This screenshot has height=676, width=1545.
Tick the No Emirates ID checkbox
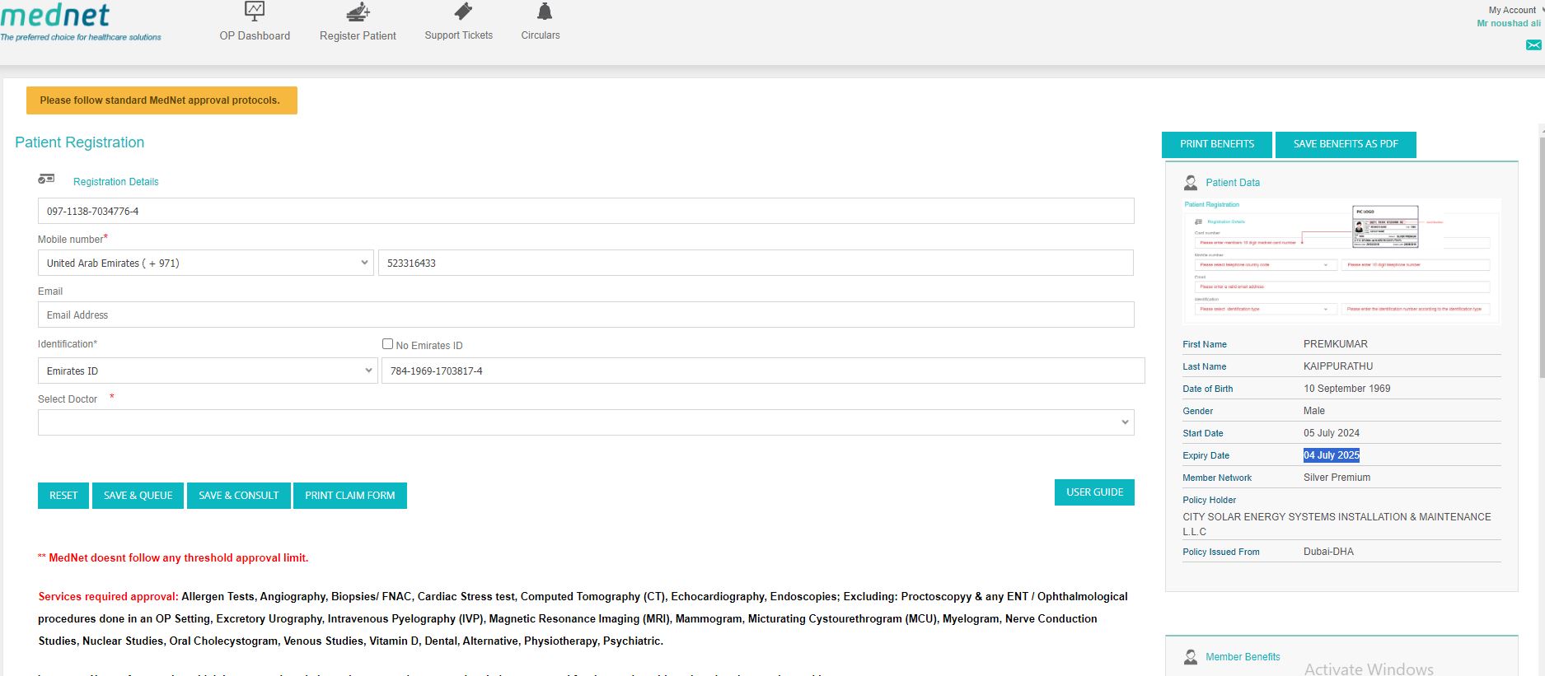(x=387, y=344)
